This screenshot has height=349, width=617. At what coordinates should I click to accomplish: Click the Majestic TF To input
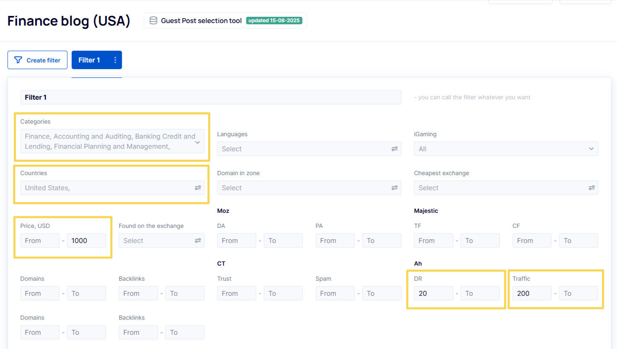480,240
